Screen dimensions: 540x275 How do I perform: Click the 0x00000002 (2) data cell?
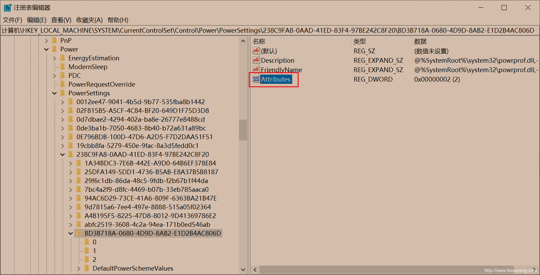pos(437,79)
